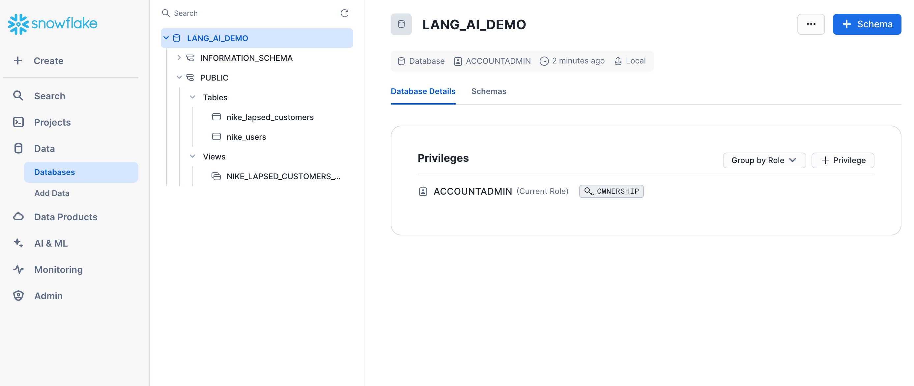Open Data Products section
Screen dimensions: 914x386
[66, 217]
